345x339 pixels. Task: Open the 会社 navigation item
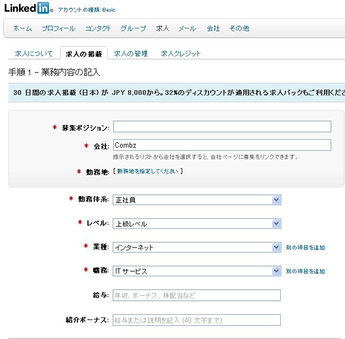click(213, 28)
